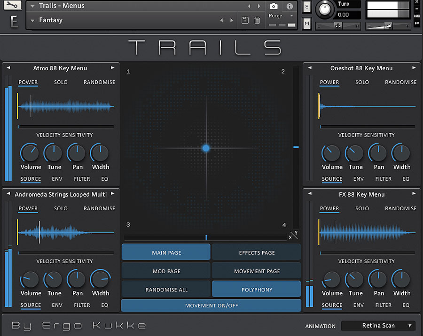This screenshot has height=336, width=423.
Task: Click the blue puck in the XY pad
Action: pyautogui.click(x=206, y=148)
